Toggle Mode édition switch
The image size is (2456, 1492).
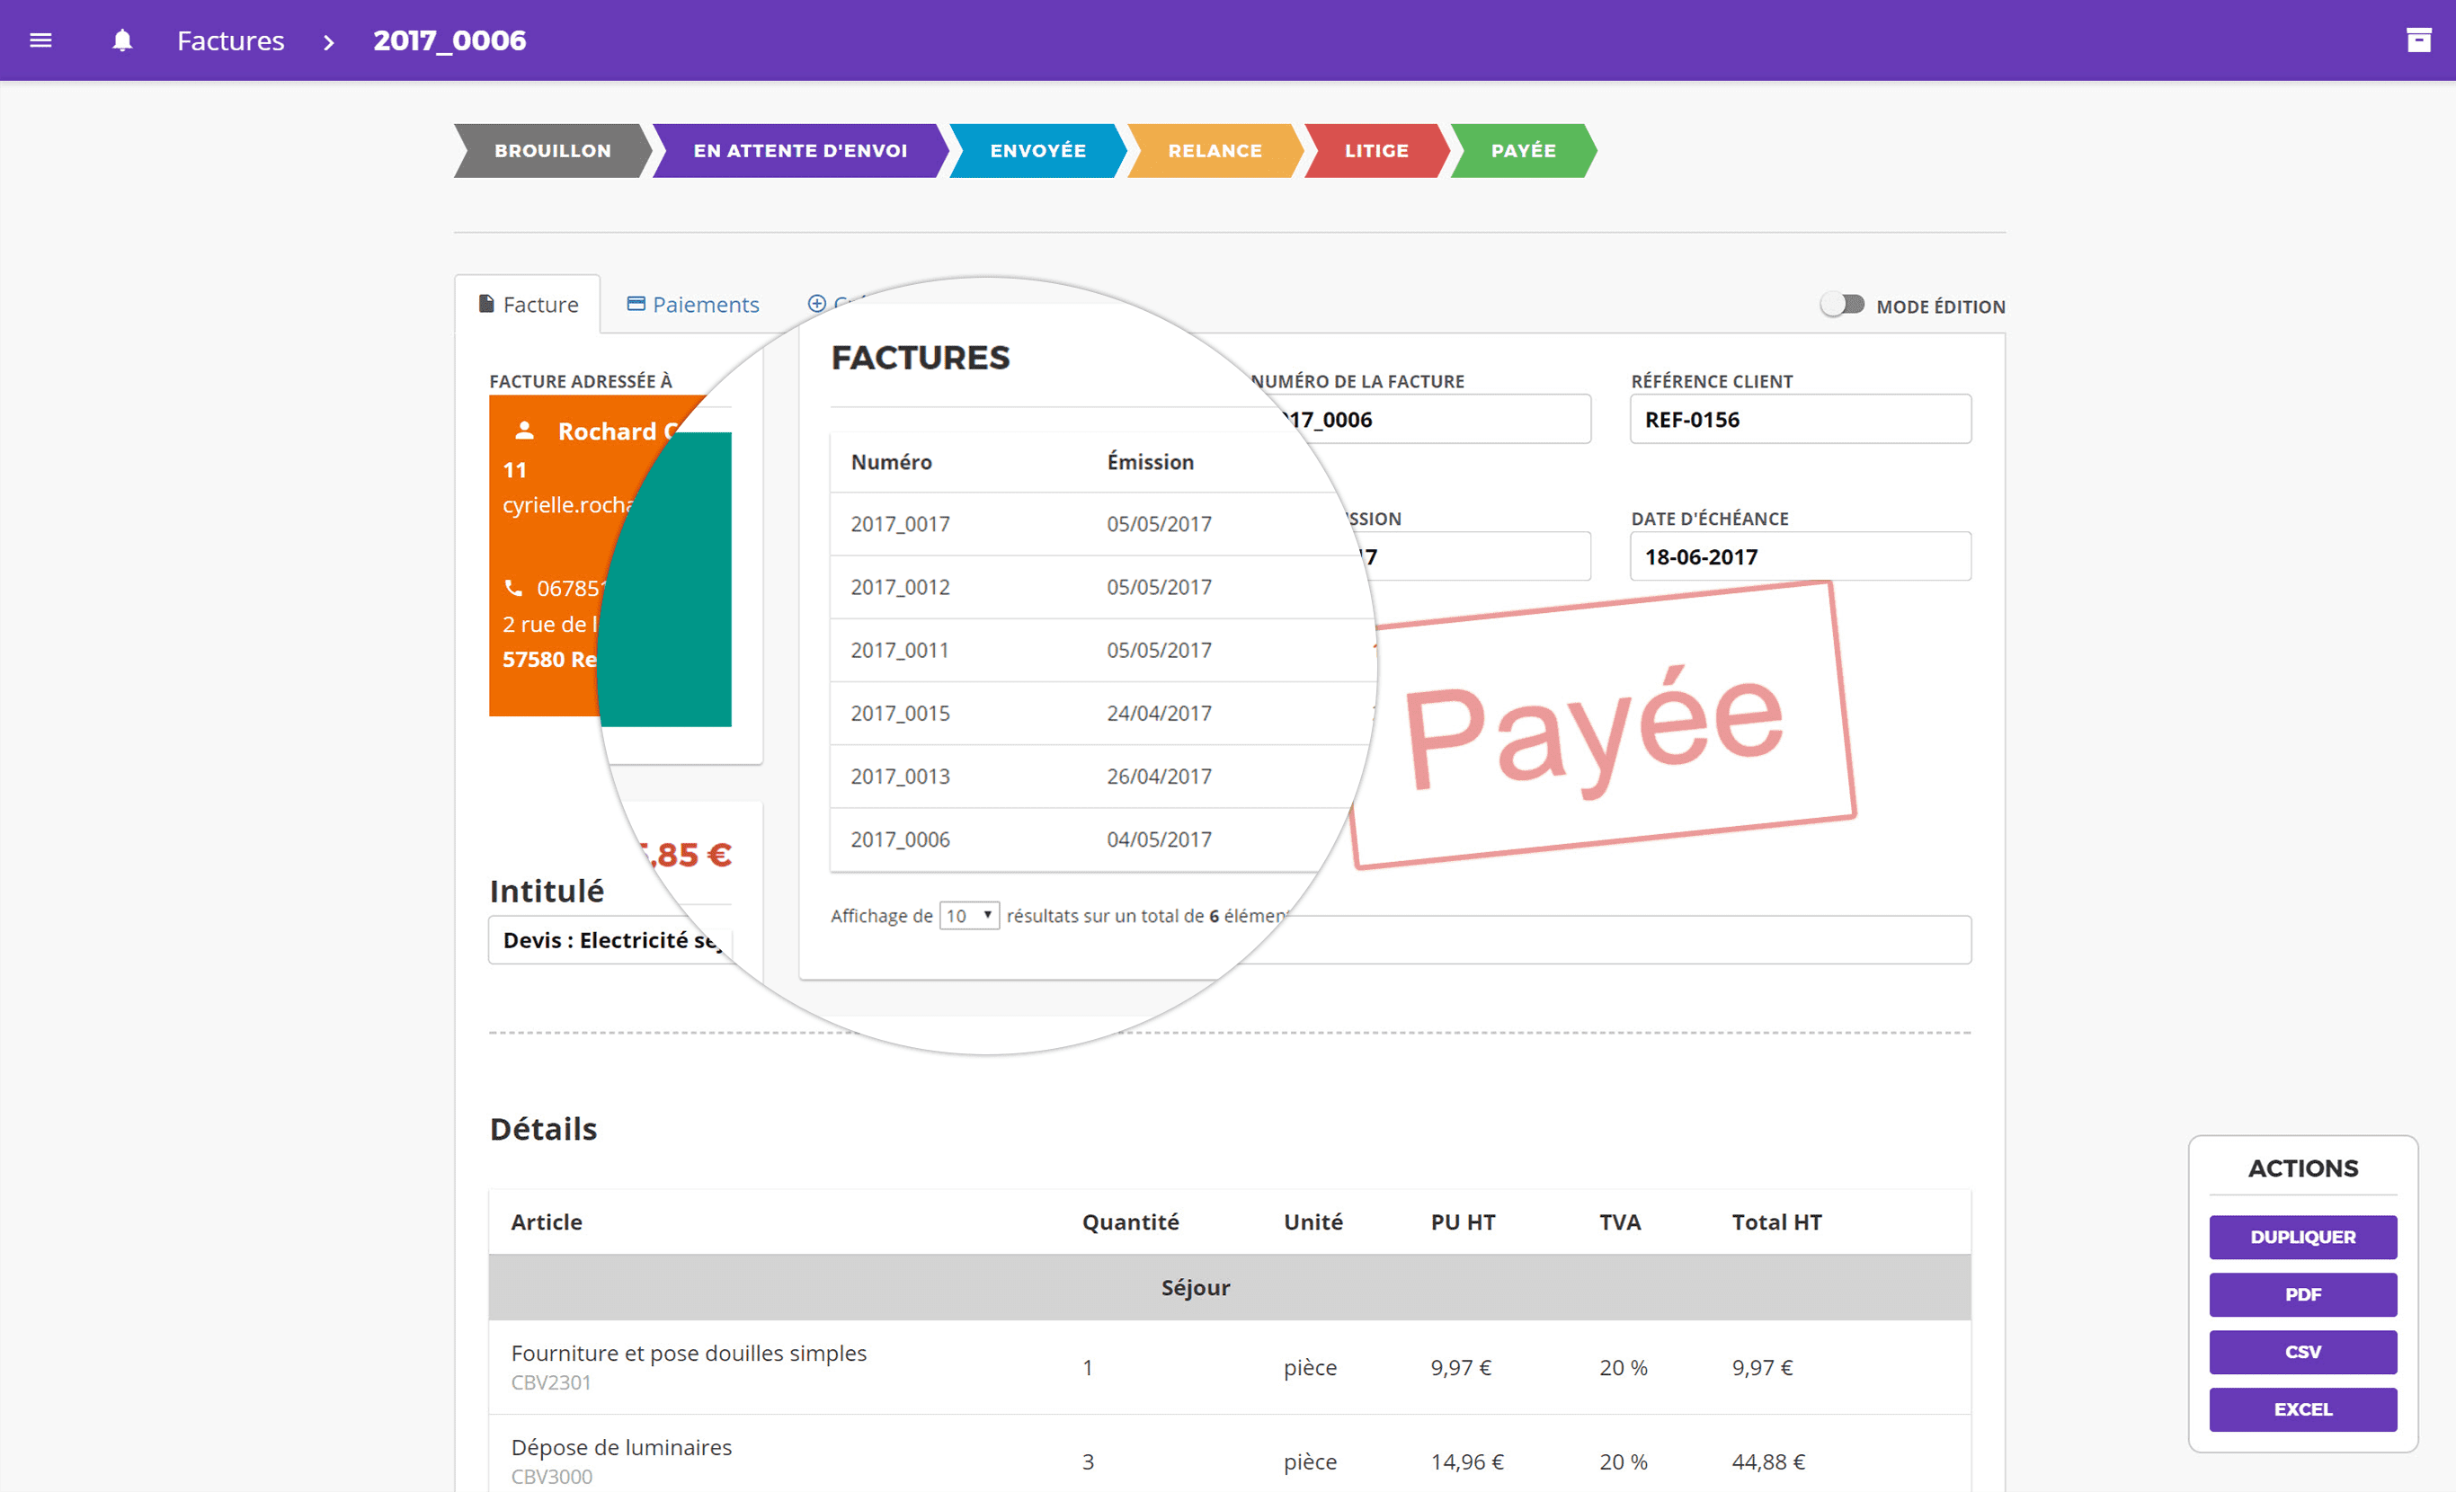click(1842, 304)
